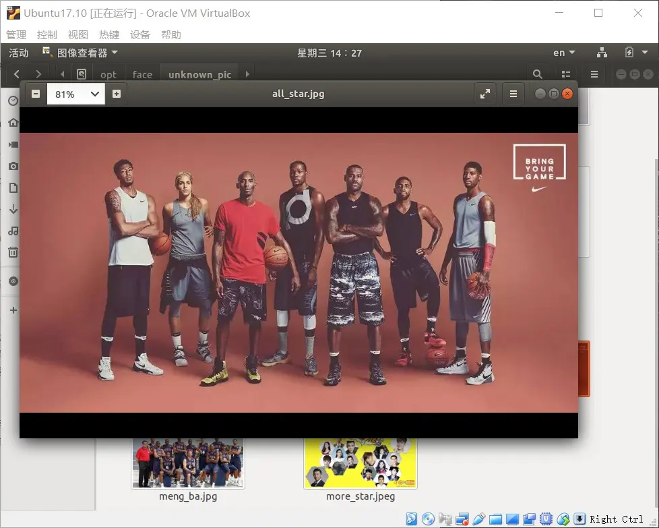
Task: Open Home in Files sidebar
Action: point(13,123)
